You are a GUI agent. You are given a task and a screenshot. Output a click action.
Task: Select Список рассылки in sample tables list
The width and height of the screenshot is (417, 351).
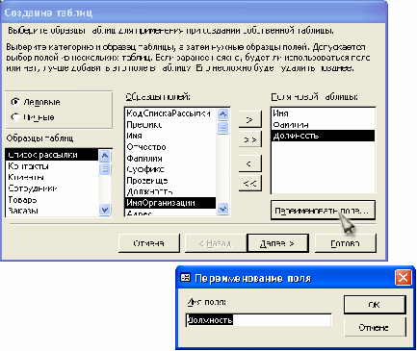pyautogui.click(x=52, y=155)
